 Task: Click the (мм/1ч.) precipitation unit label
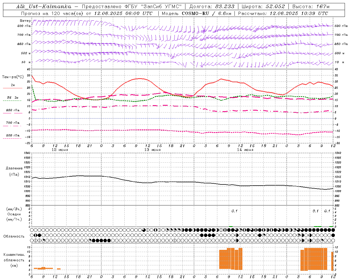click(x=14, y=219)
